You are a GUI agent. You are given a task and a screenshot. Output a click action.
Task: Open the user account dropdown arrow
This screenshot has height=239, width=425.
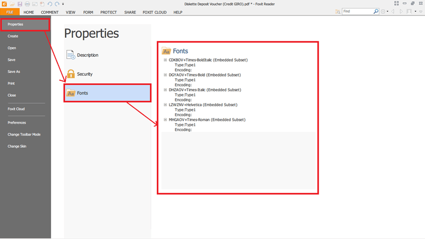click(x=415, y=11)
